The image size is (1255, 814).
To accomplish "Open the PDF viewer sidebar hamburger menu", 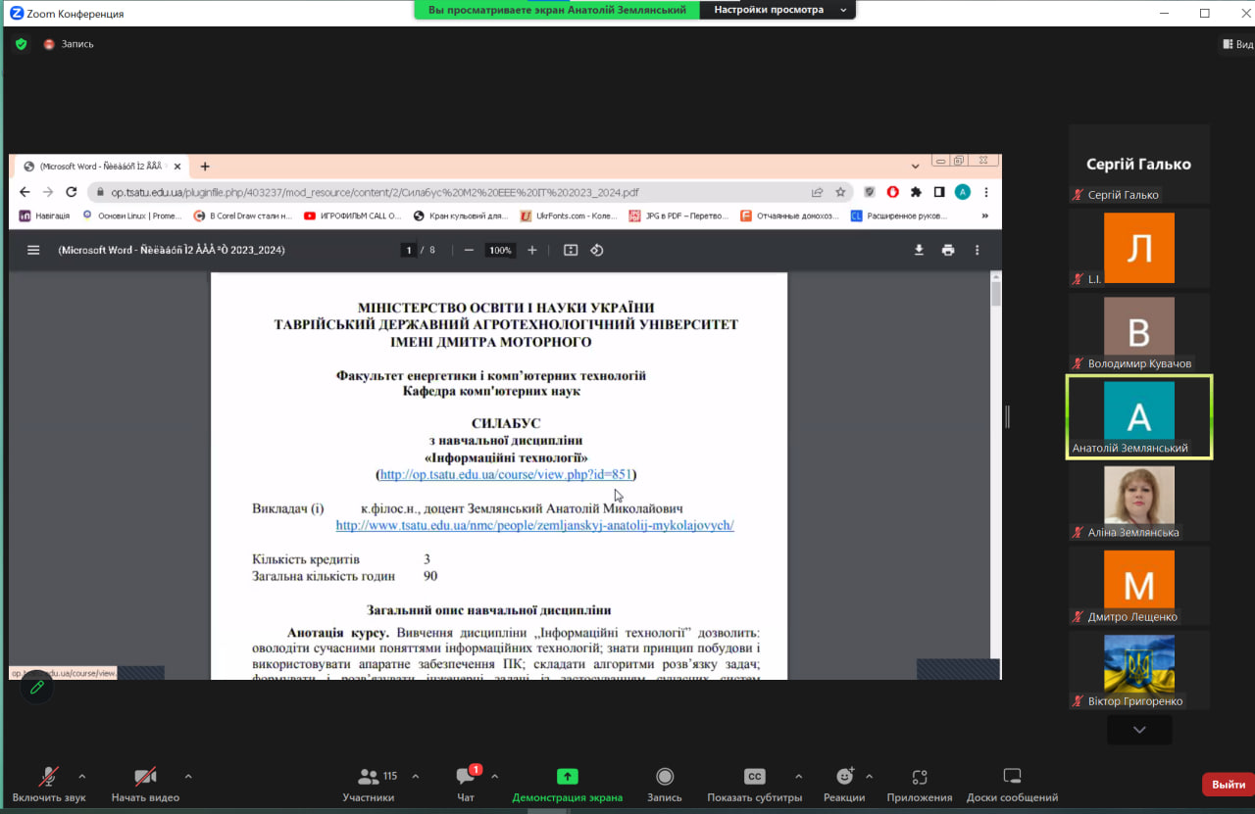I will (33, 250).
